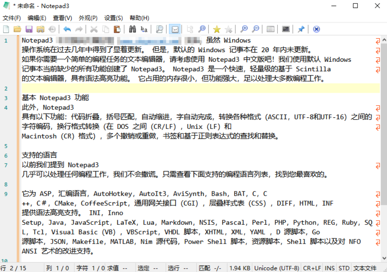Click the dark console-window toolbar icon

coord(286,29)
